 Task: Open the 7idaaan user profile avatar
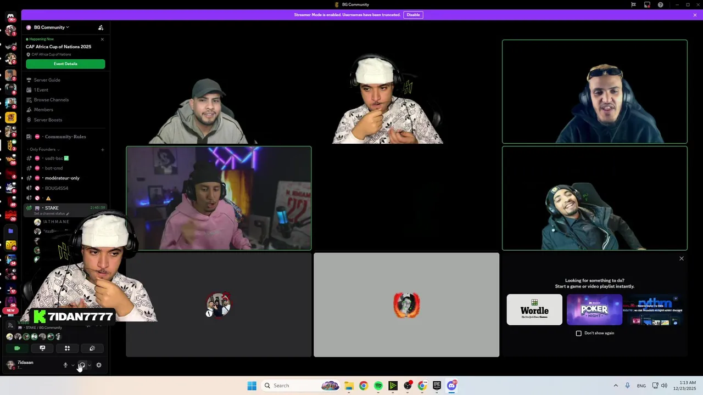tap(10, 365)
